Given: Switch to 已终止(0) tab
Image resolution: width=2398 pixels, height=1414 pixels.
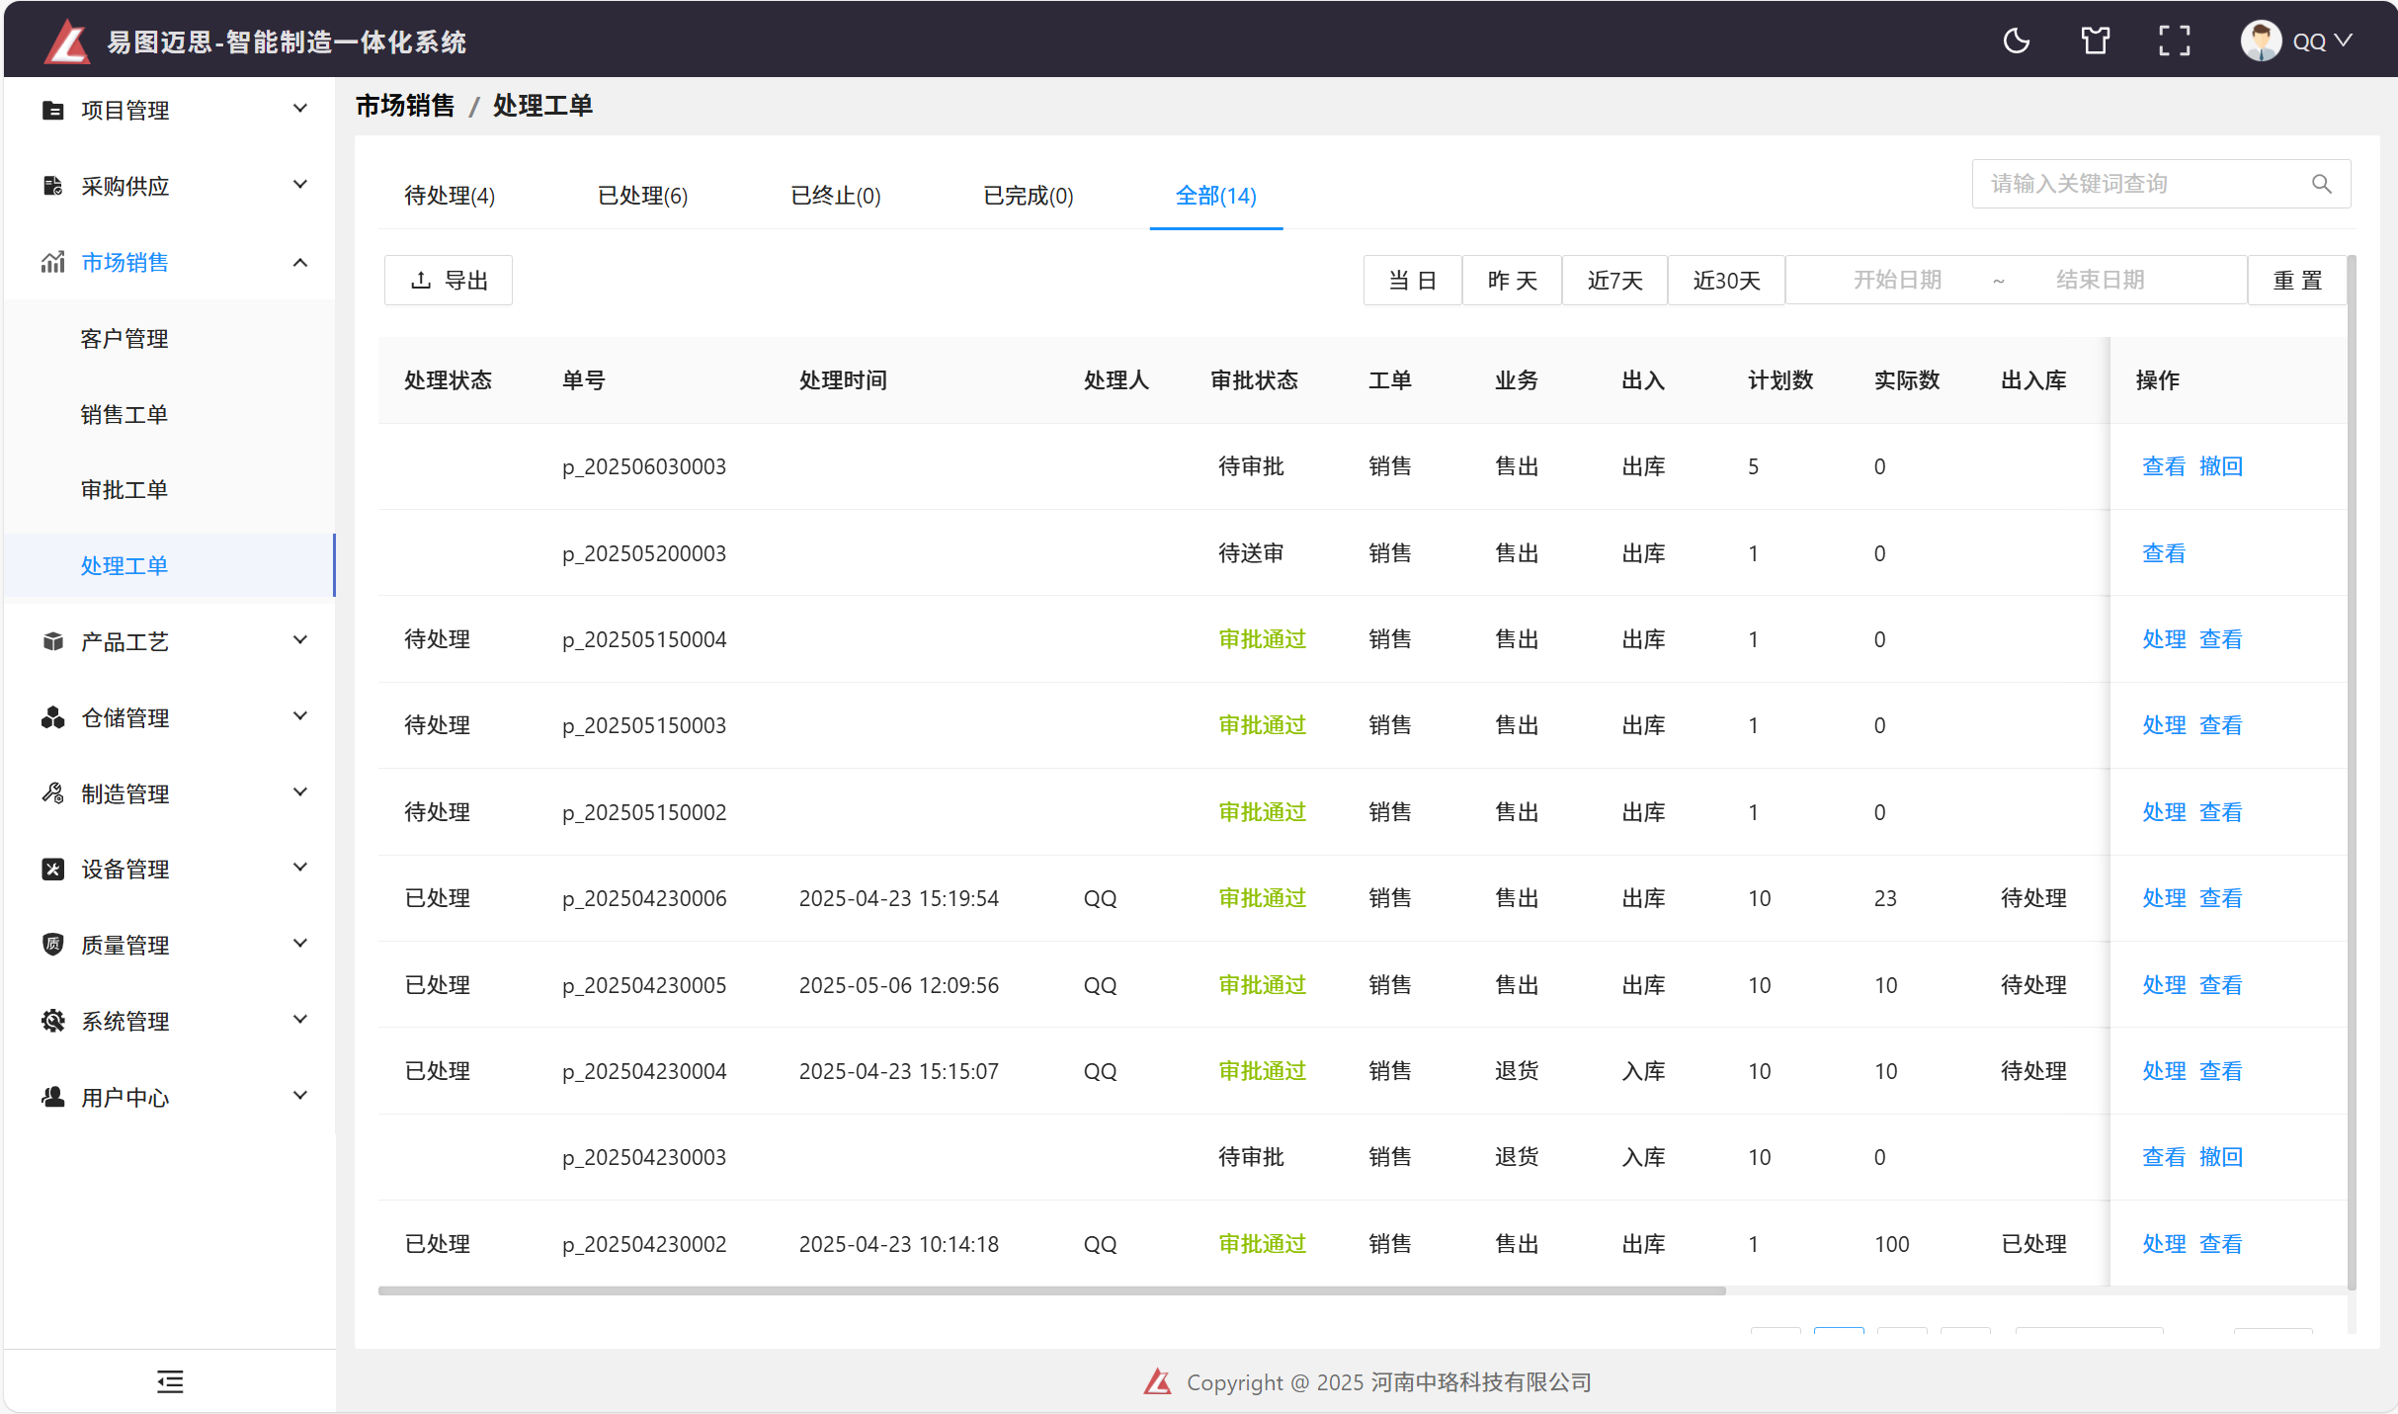Looking at the screenshot, I should pos(835,196).
